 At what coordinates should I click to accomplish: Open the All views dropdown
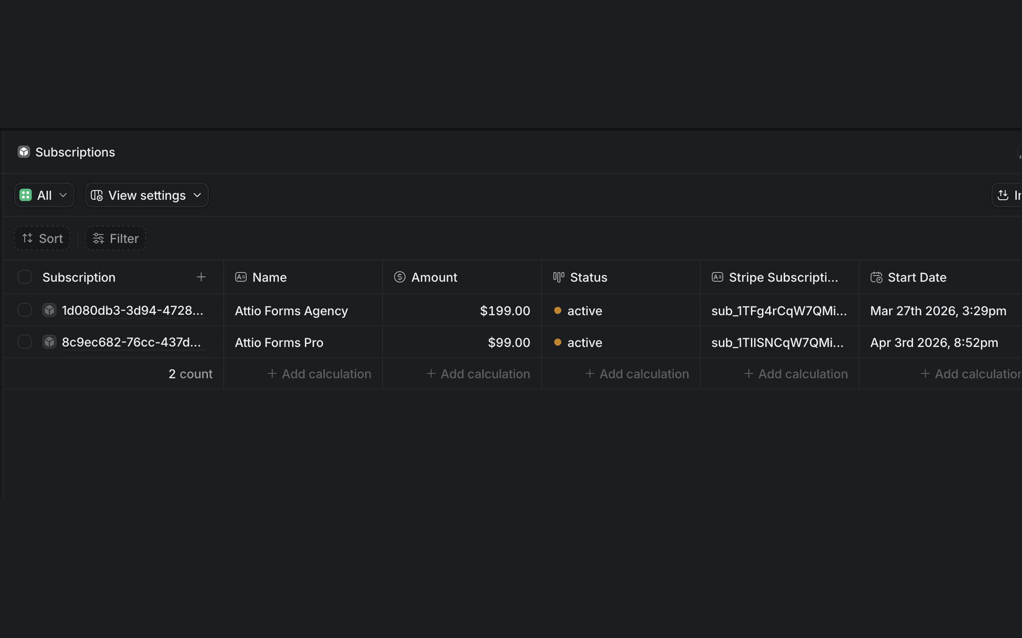pos(44,195)
